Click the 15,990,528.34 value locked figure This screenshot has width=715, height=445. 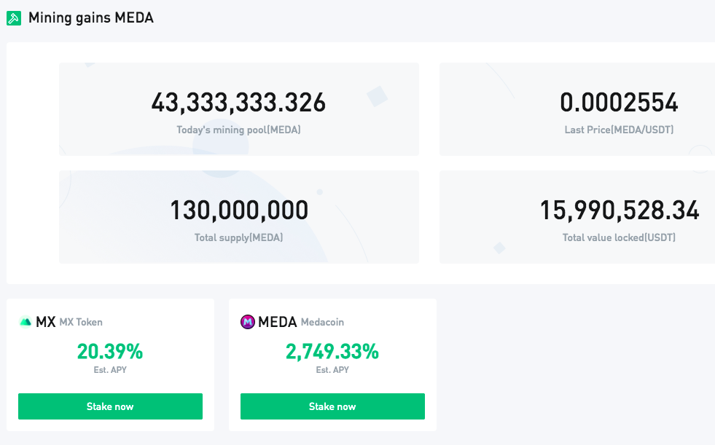click(620, 210)
